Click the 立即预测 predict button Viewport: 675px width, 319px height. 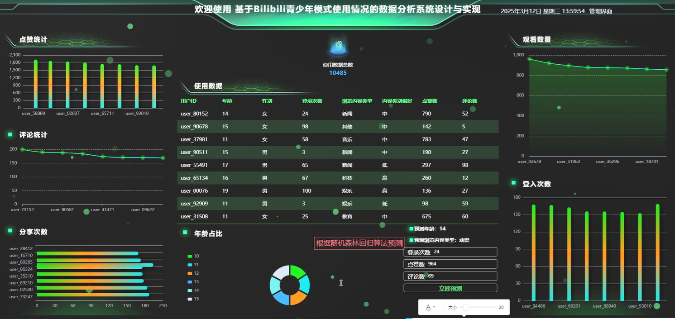tap(450, 288)
